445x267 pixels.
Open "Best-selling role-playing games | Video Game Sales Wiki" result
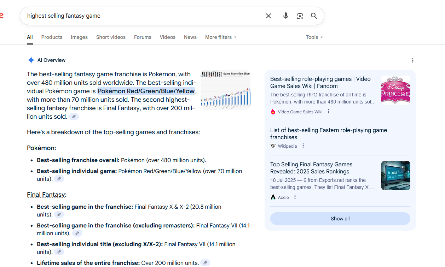(320, 83)
